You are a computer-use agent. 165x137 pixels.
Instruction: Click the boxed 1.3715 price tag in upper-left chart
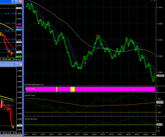pos(19,42)
